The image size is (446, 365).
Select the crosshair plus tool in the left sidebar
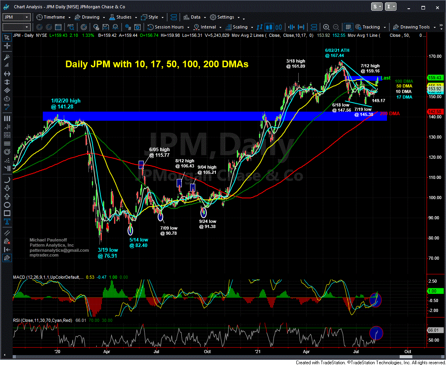point(7,46)
